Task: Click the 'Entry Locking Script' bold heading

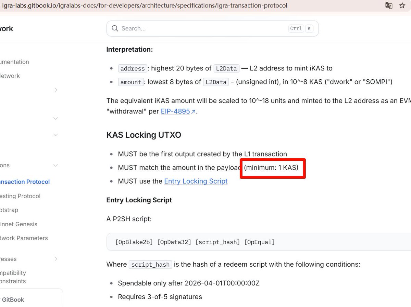Action: [x=139, y=200]
